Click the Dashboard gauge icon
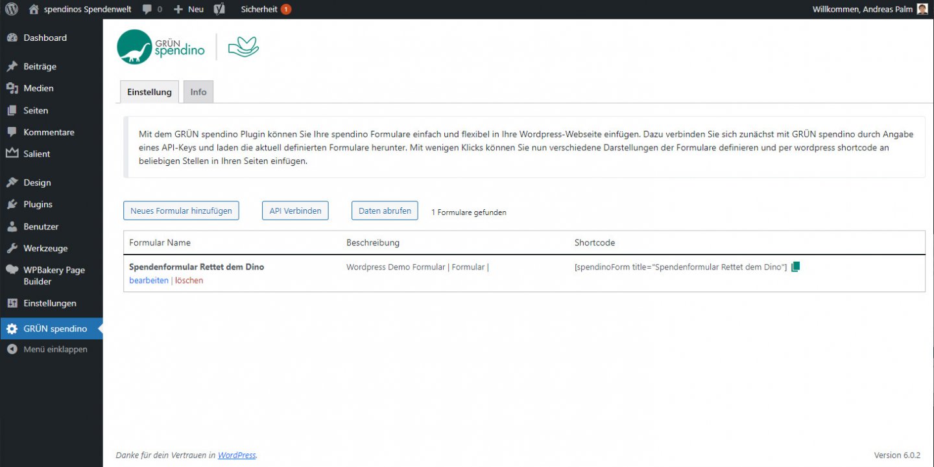 pyautogui.click(x=12, y=38)
